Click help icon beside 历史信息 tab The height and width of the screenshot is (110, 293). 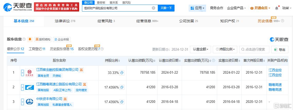pyautogui.click(x=282, y=21)
